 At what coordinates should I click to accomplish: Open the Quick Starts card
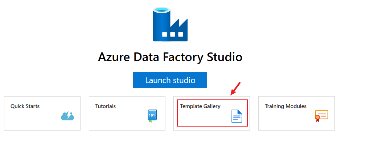[x=42, y=113]
